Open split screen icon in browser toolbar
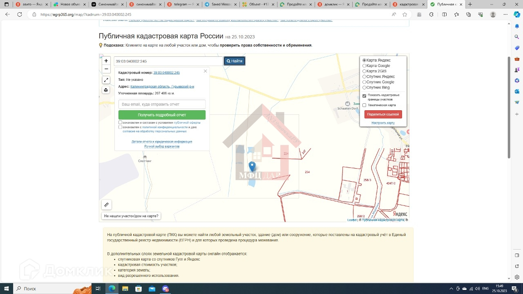This screenshot has width=523, height=294. (x=444, y=14)
